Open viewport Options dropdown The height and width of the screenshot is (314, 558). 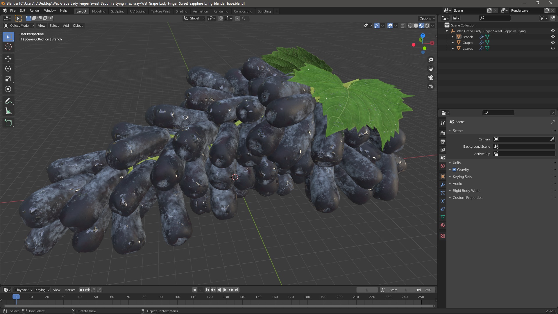coord(427,18)
